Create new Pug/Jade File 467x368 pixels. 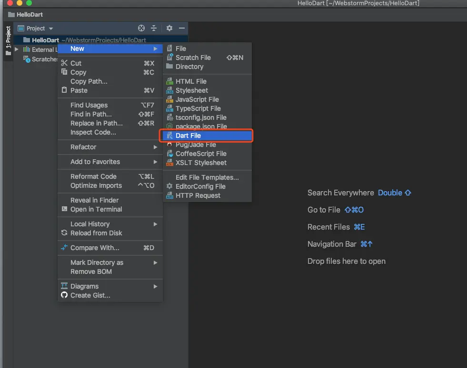pyautogui.click(x=207, y=145)
